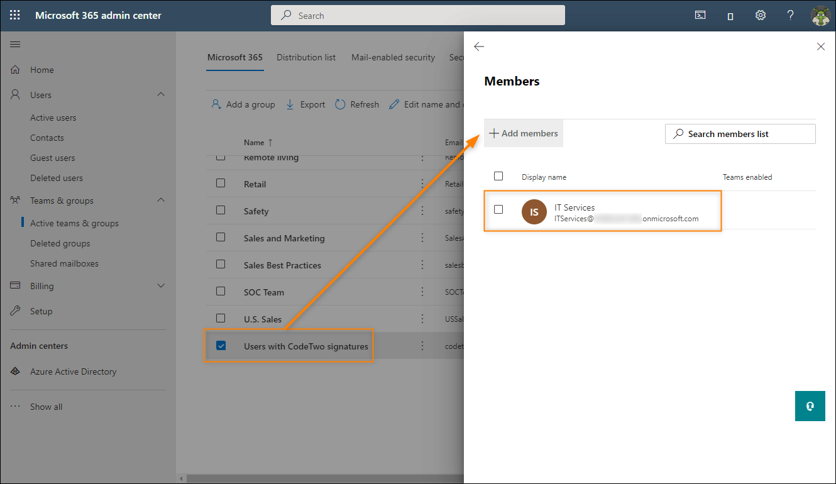This screenshot has height=484, width=836.
Task: Click the Azure Active Directory icon
Action: pos(16,371)
